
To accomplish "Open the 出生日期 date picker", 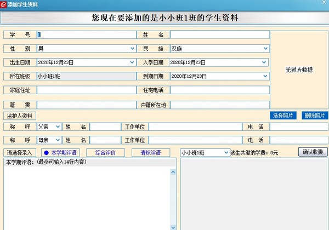I will pyautogui.click(x=132, y=62).
